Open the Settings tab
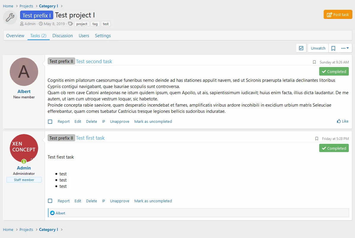355x238 pixels. click(103, 36)
